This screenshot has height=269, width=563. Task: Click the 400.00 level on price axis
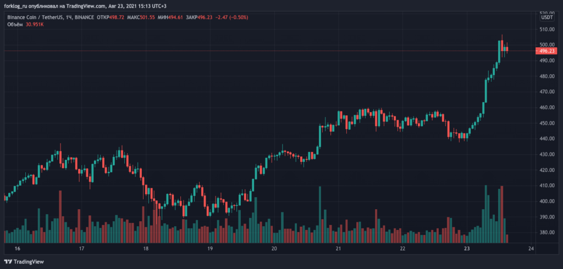546,201
